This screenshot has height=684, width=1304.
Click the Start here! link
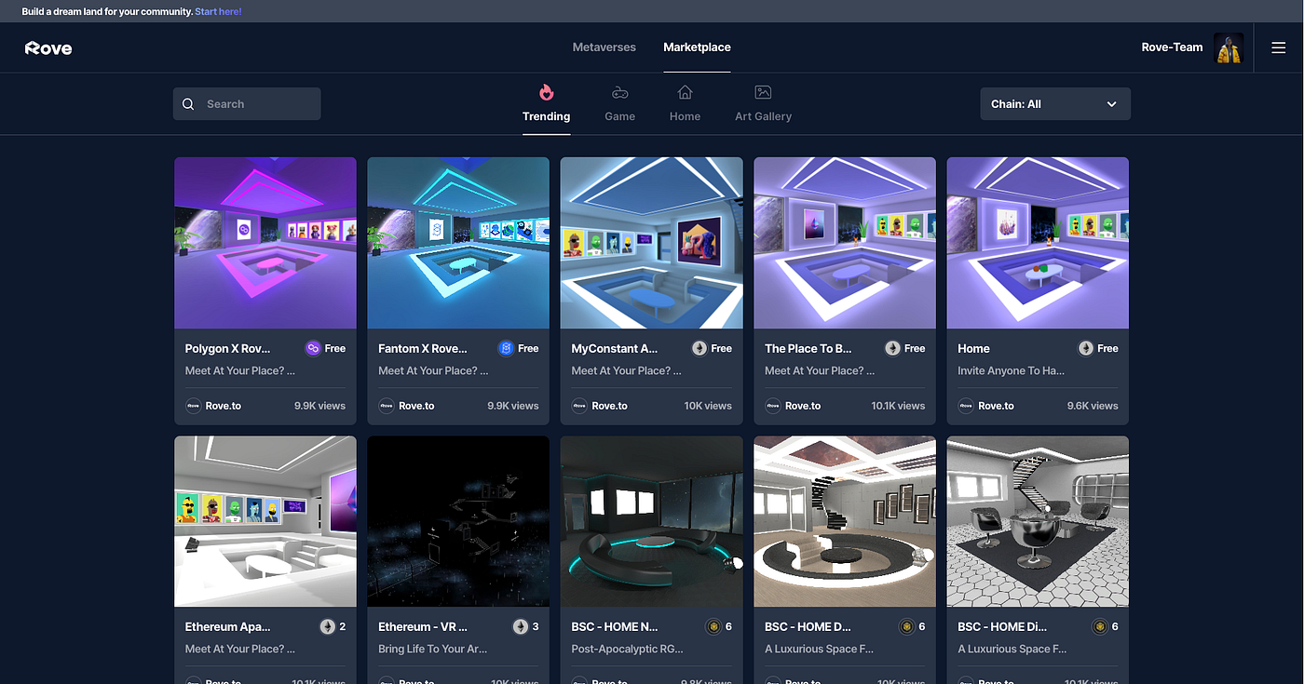(218, 11)
